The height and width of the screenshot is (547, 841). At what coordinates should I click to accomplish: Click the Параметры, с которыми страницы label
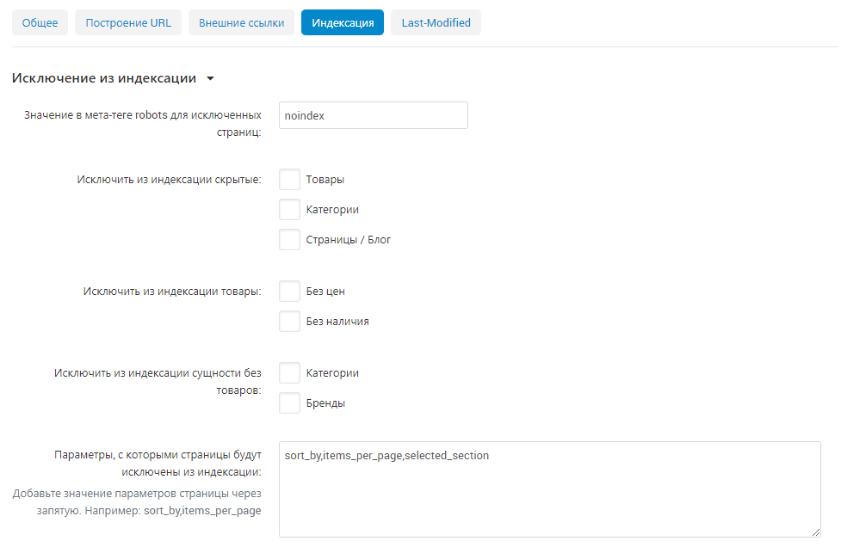pos(158,464)
